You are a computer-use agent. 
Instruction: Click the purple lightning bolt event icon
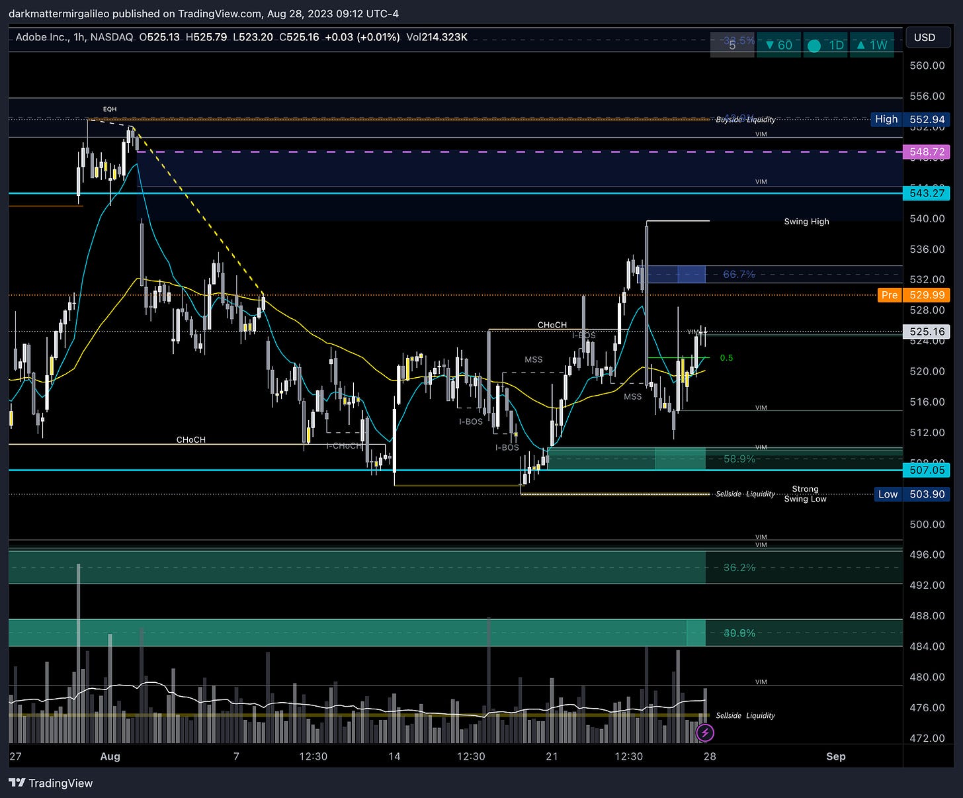click(x=705, y=732)
